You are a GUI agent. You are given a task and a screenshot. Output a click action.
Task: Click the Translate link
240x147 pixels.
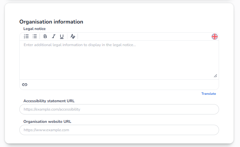[x=208, y=94]
